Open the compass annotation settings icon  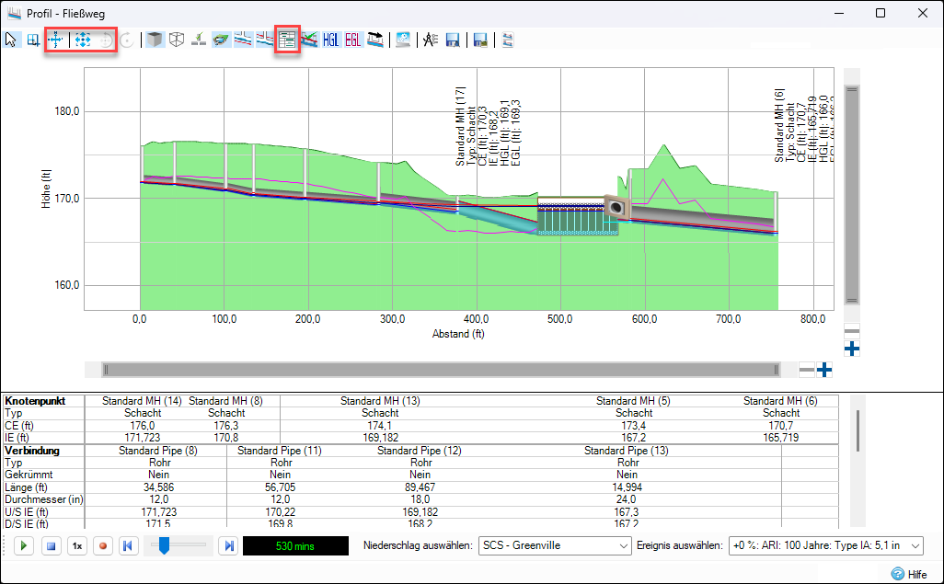[x=431, y=40]
